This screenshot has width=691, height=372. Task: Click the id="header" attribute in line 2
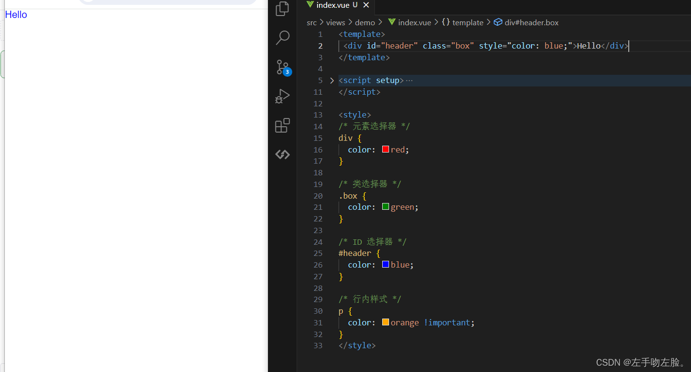(x=392, y=46)
